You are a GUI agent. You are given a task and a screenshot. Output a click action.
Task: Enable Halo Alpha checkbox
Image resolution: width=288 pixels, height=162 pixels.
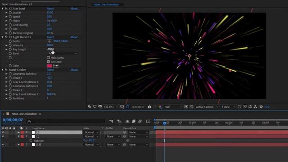pos(48,58)
